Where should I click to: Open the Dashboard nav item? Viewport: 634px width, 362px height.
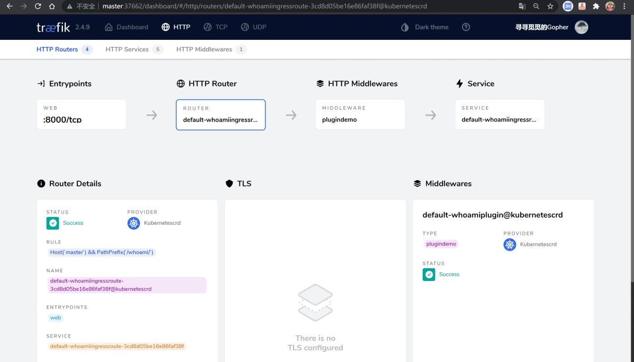tap(127, 27)
